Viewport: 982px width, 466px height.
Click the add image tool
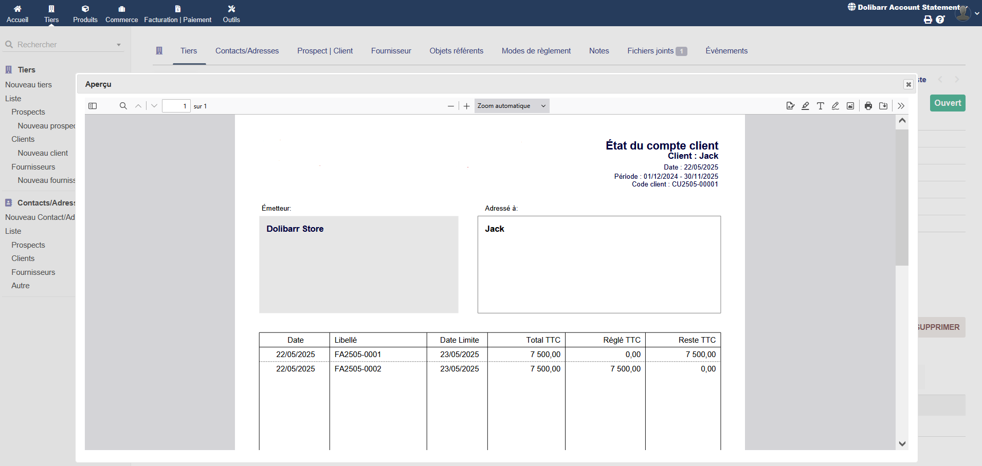pyautogui.click(x=850, y=106)
